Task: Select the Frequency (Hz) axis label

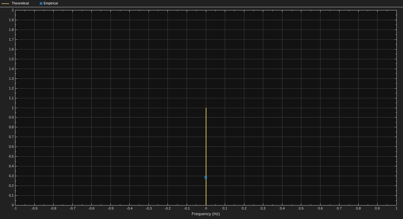Action: click(206, 214)
